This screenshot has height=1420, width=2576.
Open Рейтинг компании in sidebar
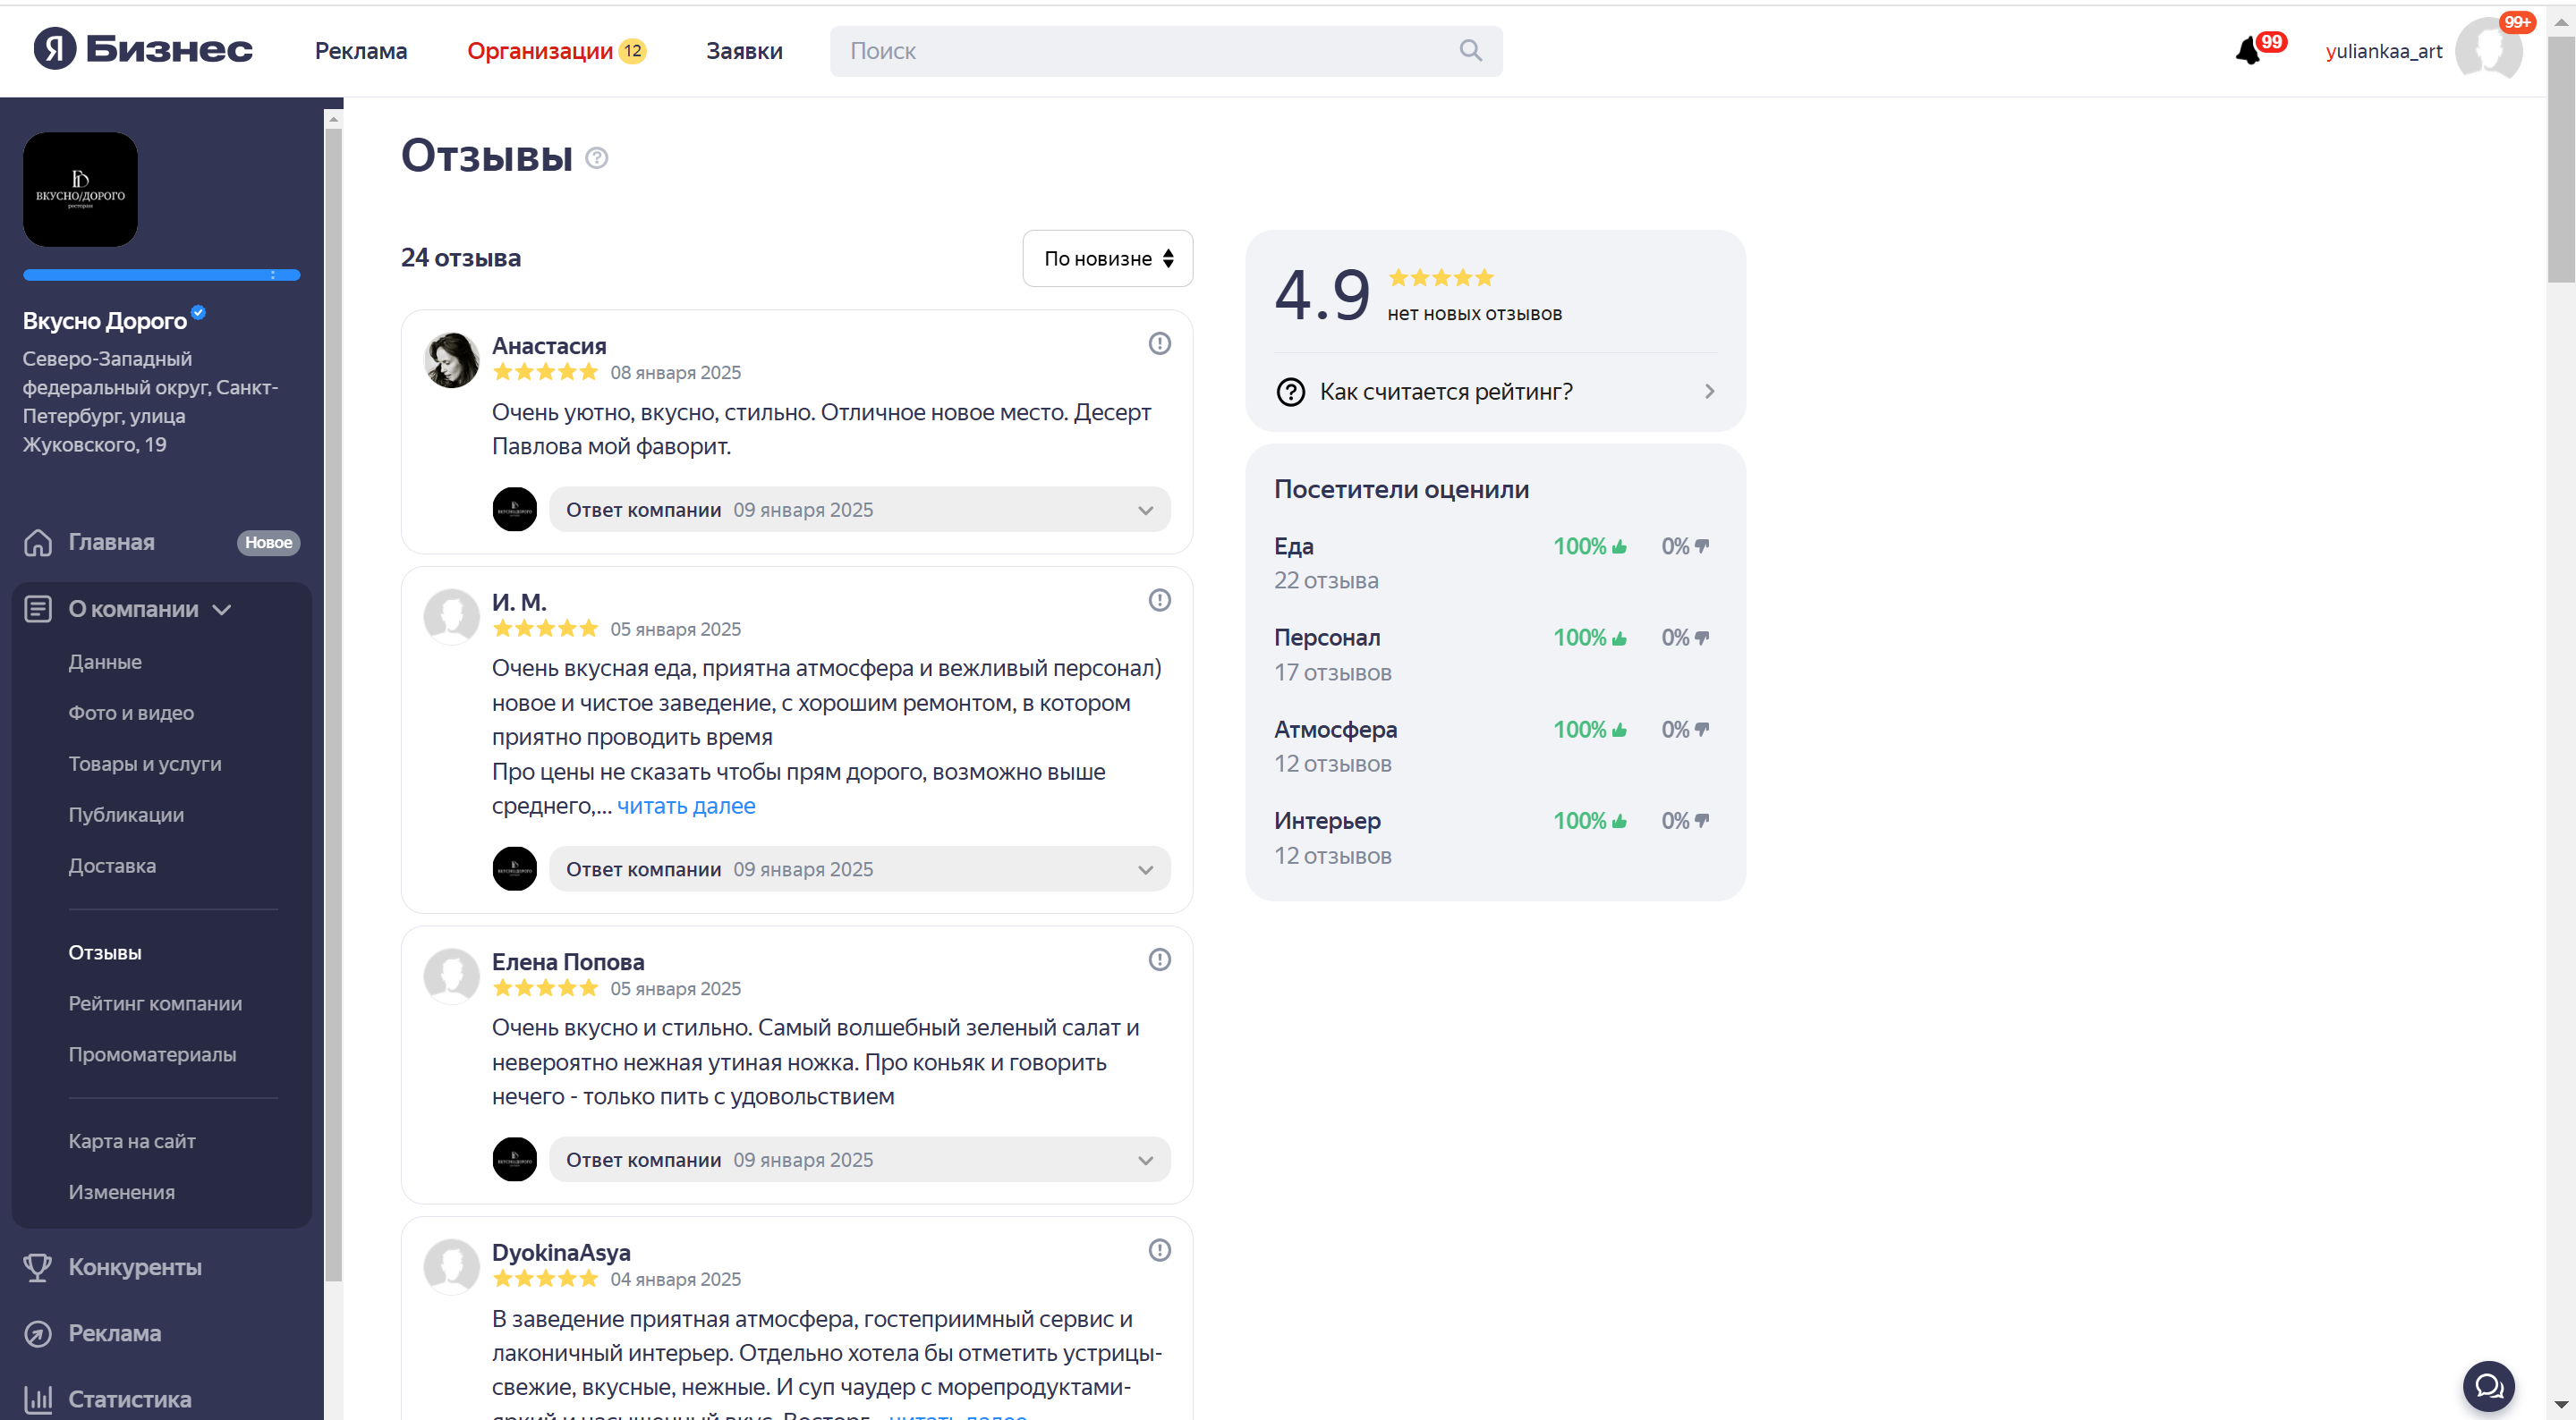coord(155,1003)
